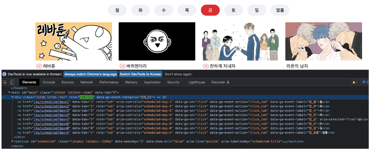This screenshot has width=369, height=149.
Task: Open the Recorder panel tab
Action: click(220, 82)
